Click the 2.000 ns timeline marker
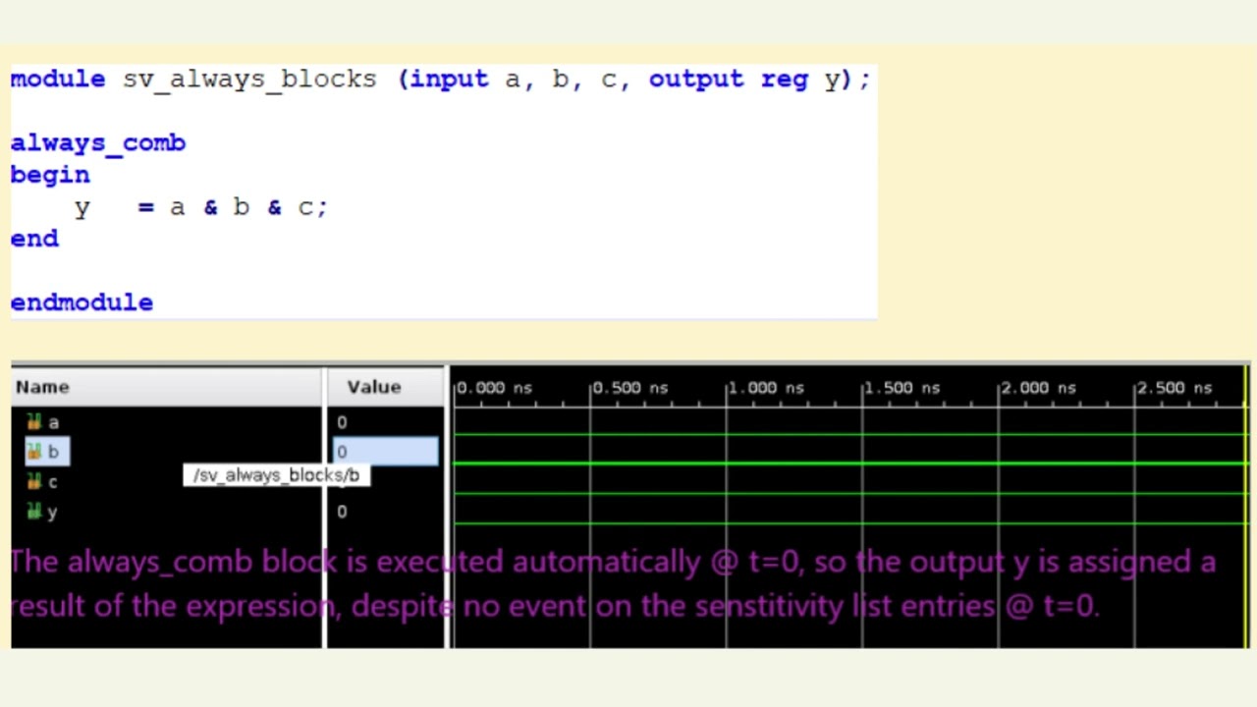The height and width of the screenshot is (707, 1257). click(1038, 388)
